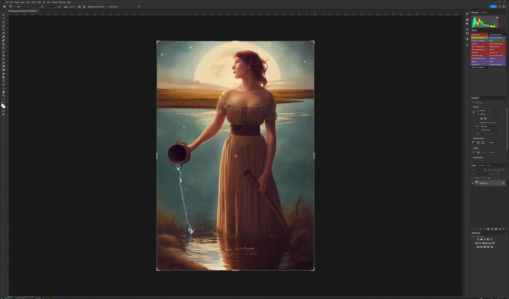The height and width of the screenshot is (299, 509).
Task: Click the Straighten level icon
Action: pos(66,7)
